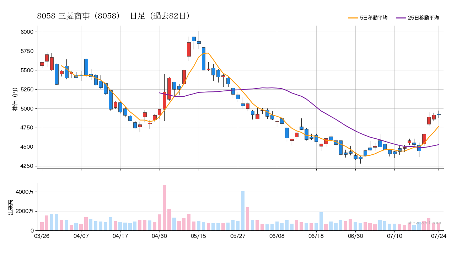462x256 pixels.
Task: Click the 株価（円） y-axis label
Action: pos(15,97)
